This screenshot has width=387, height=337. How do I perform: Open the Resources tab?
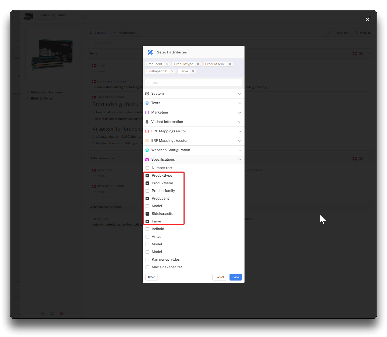coord(338,33)
